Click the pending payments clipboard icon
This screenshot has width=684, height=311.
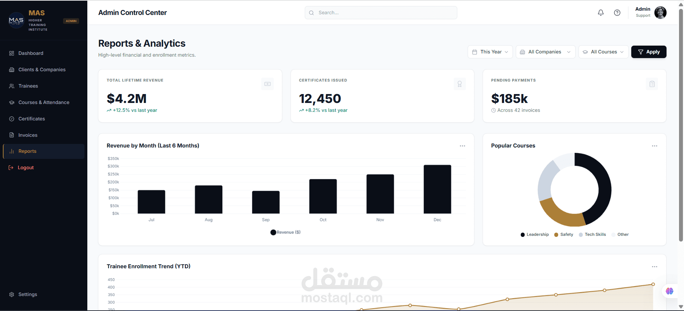click(x=652, y=84)
